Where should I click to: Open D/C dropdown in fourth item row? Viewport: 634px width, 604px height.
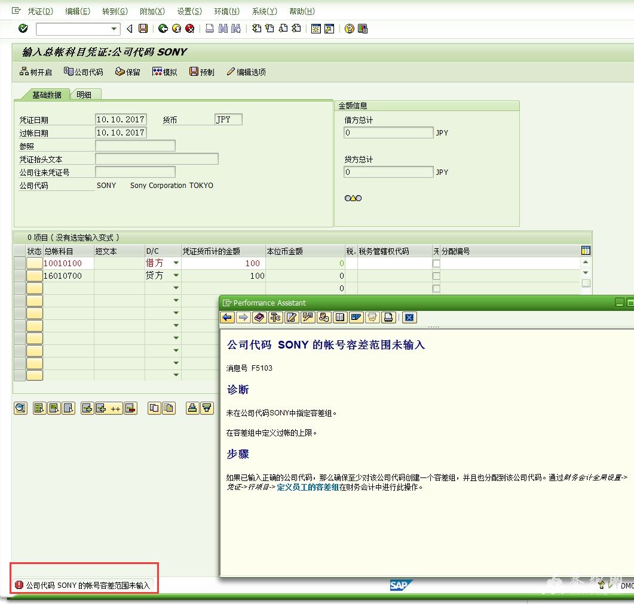tap(176, 300)
